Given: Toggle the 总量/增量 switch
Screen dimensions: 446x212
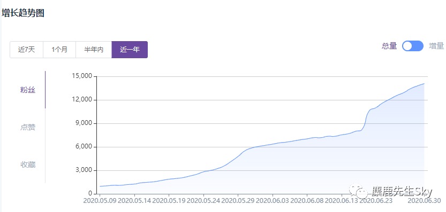Looking at the screenshot, I should point(413,46).
